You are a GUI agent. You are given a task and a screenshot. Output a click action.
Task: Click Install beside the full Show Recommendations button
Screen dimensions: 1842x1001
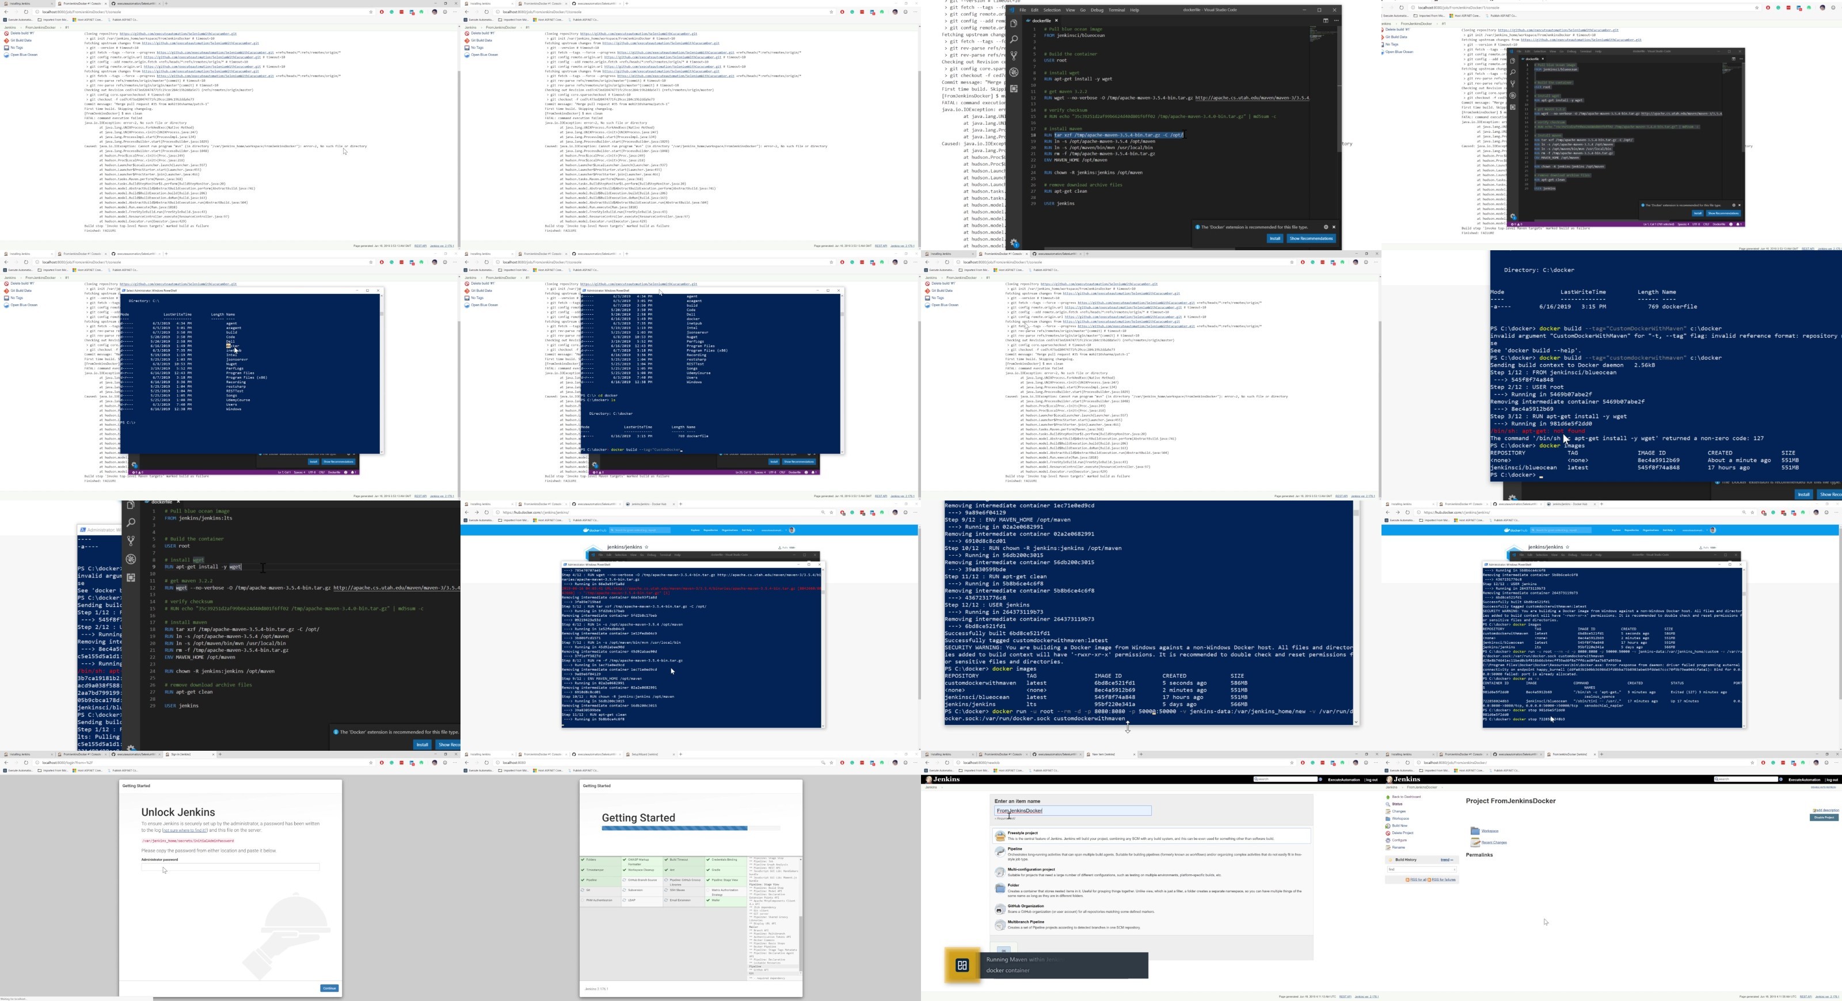pos(1274,239)
